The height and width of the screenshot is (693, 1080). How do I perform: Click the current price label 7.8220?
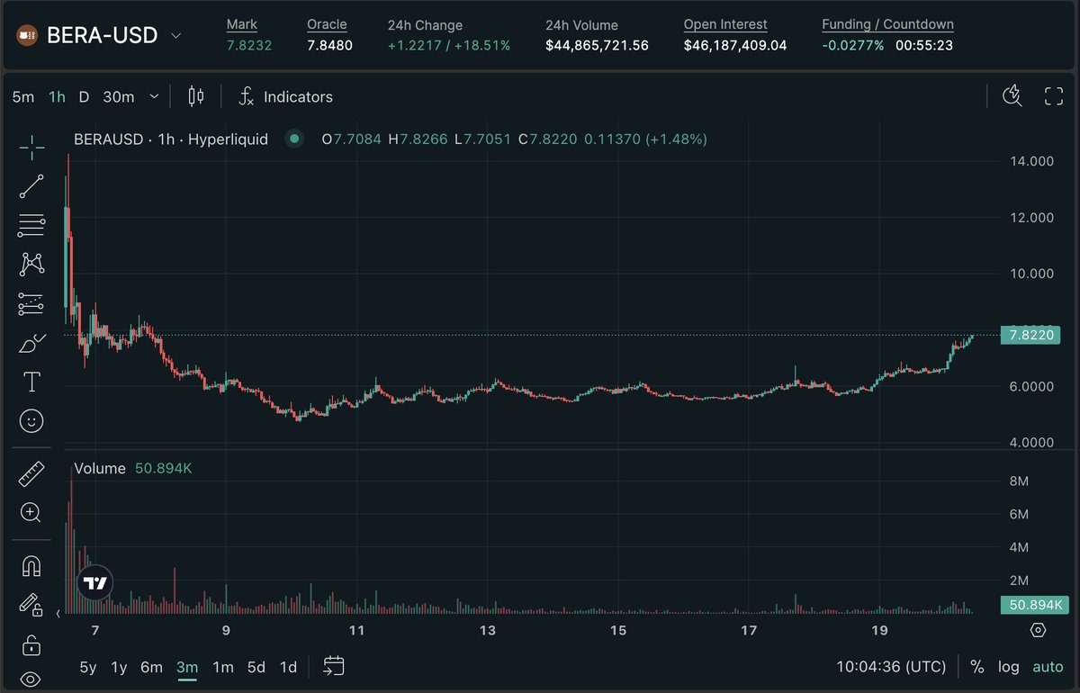[1031, 335]
